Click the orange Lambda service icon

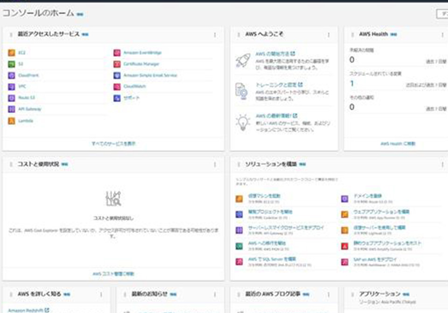point(11,121)
